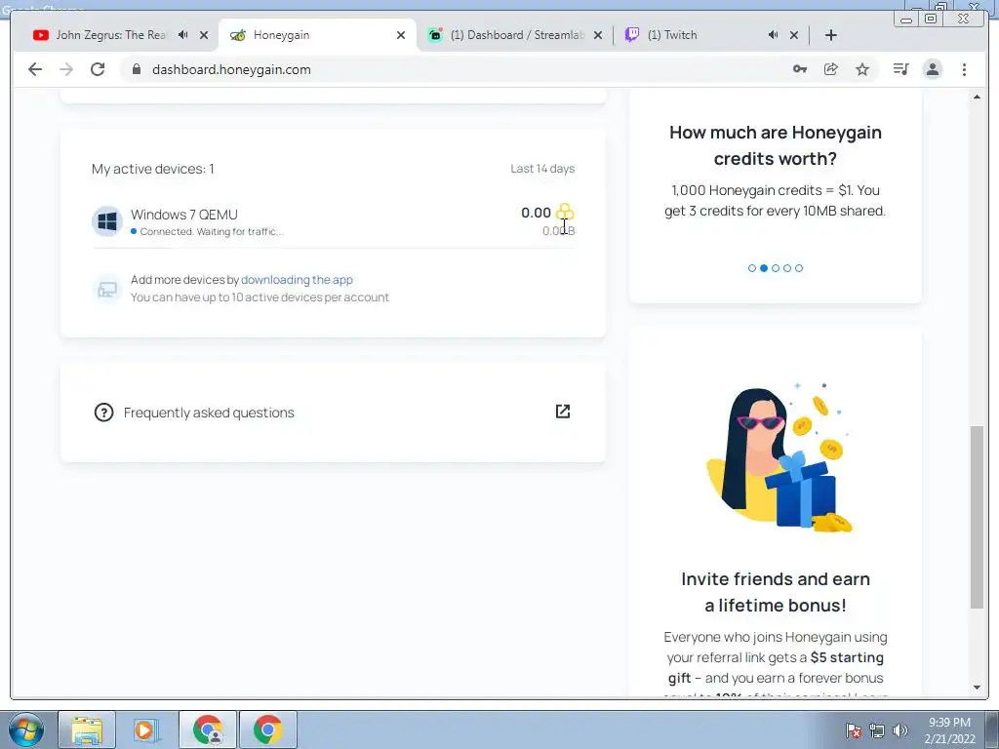Open Windows Explorer from the taskbar

click(x=87, y=729)
